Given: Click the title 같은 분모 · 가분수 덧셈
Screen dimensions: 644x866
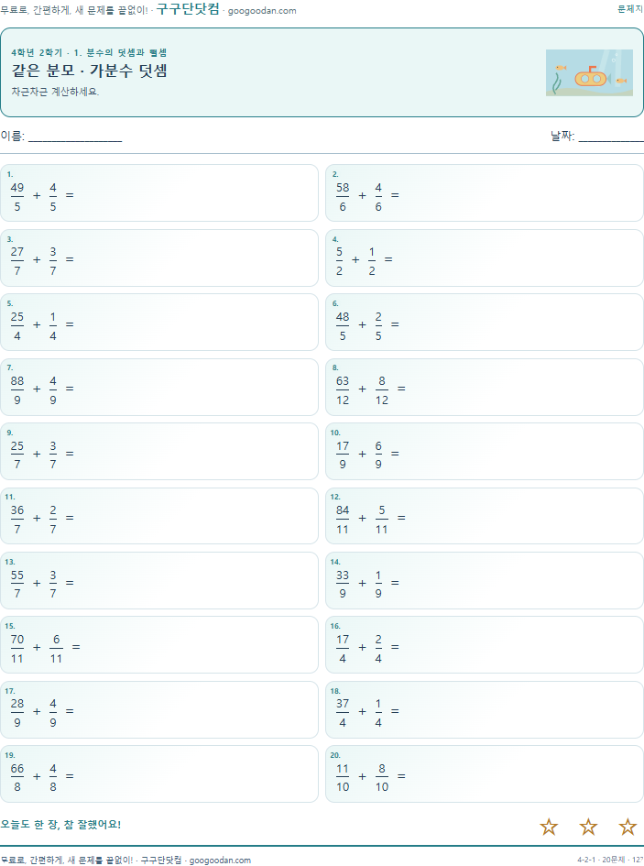Looking at the screenshot, I should pos(90,71).
